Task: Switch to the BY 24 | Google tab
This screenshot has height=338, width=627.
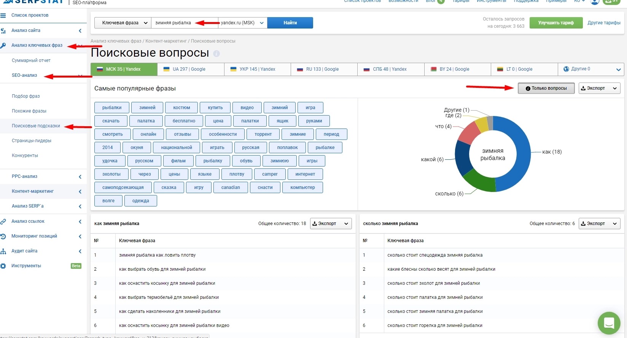Action: pos(458,69)
